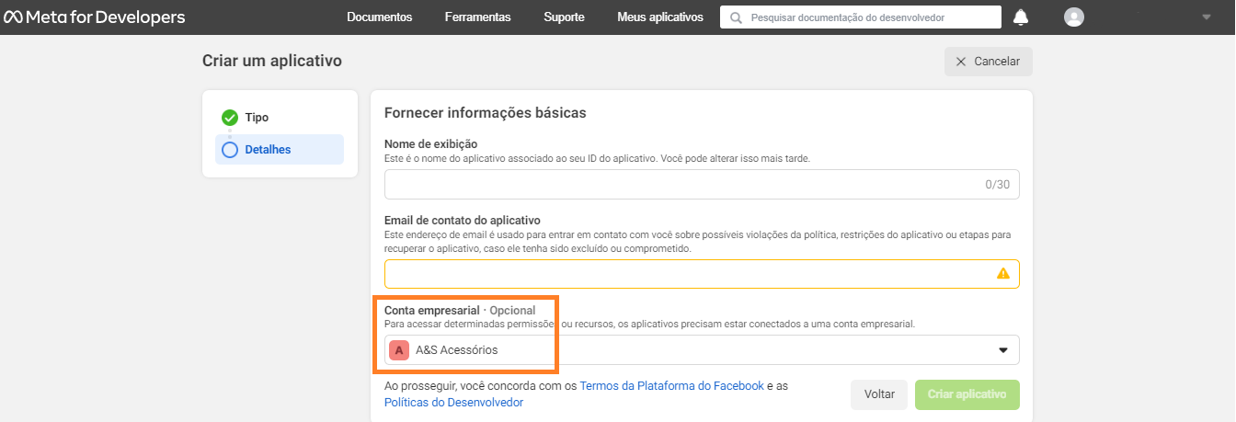Open the A&S Acessórios business account selector

(702, 350)
